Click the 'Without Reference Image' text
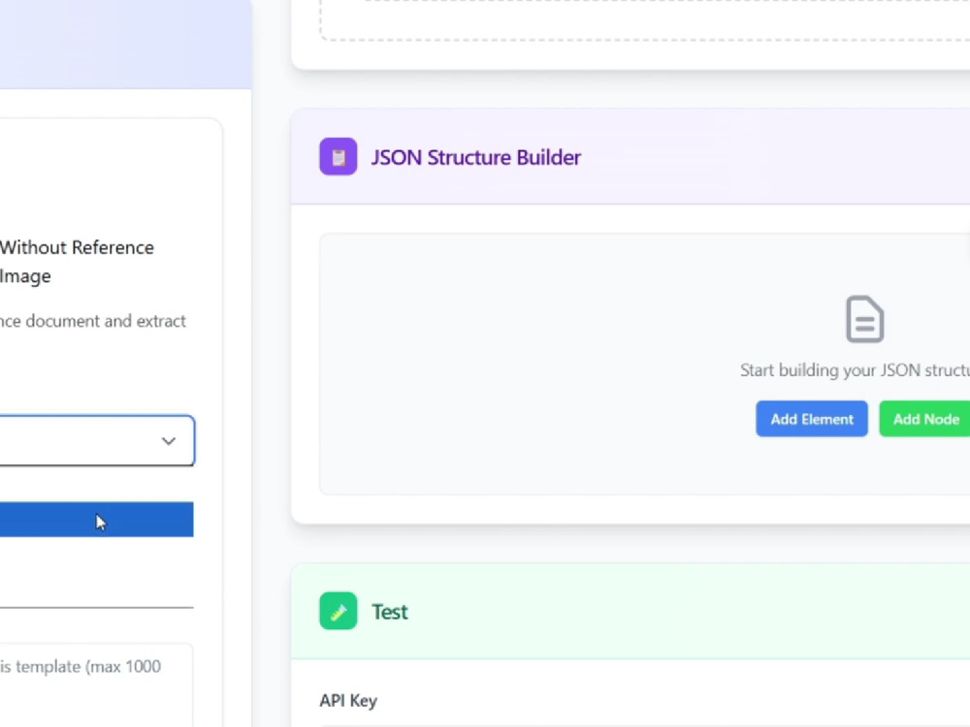 (77, 262)
